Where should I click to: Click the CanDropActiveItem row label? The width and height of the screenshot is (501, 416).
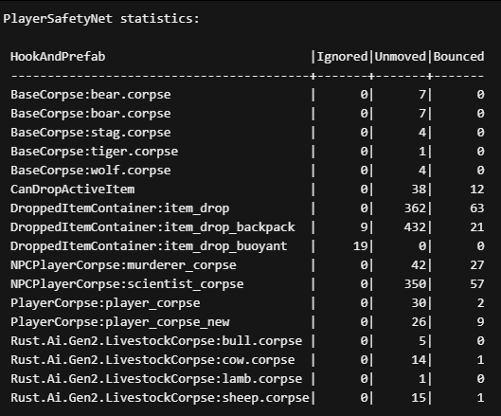73,190
